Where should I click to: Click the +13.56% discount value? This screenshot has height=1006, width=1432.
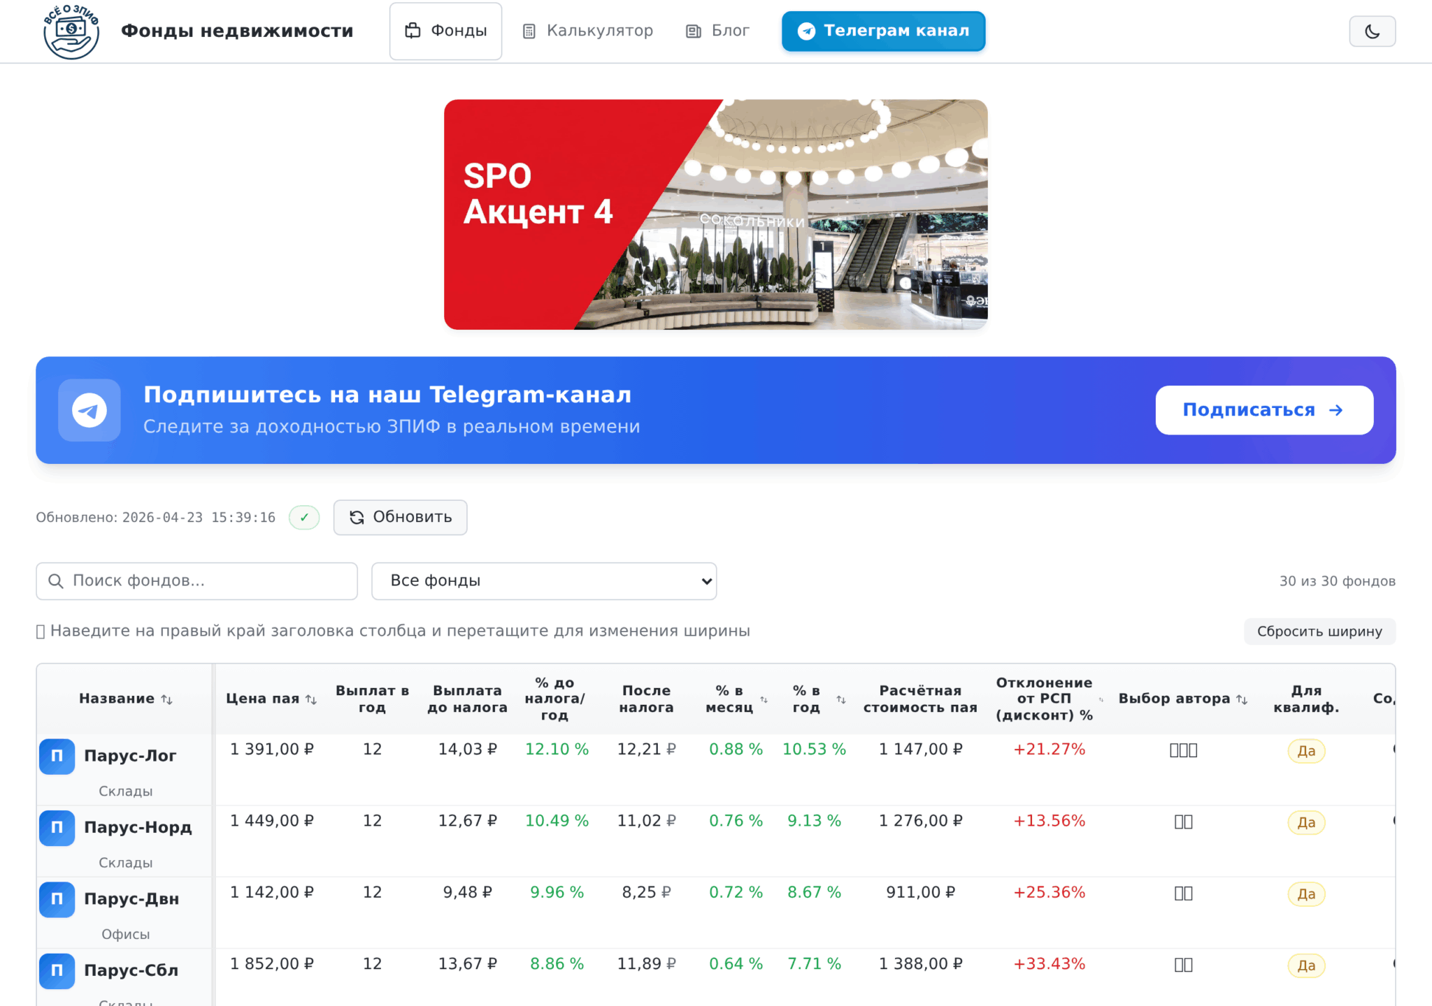click(x=1049, y=821)
